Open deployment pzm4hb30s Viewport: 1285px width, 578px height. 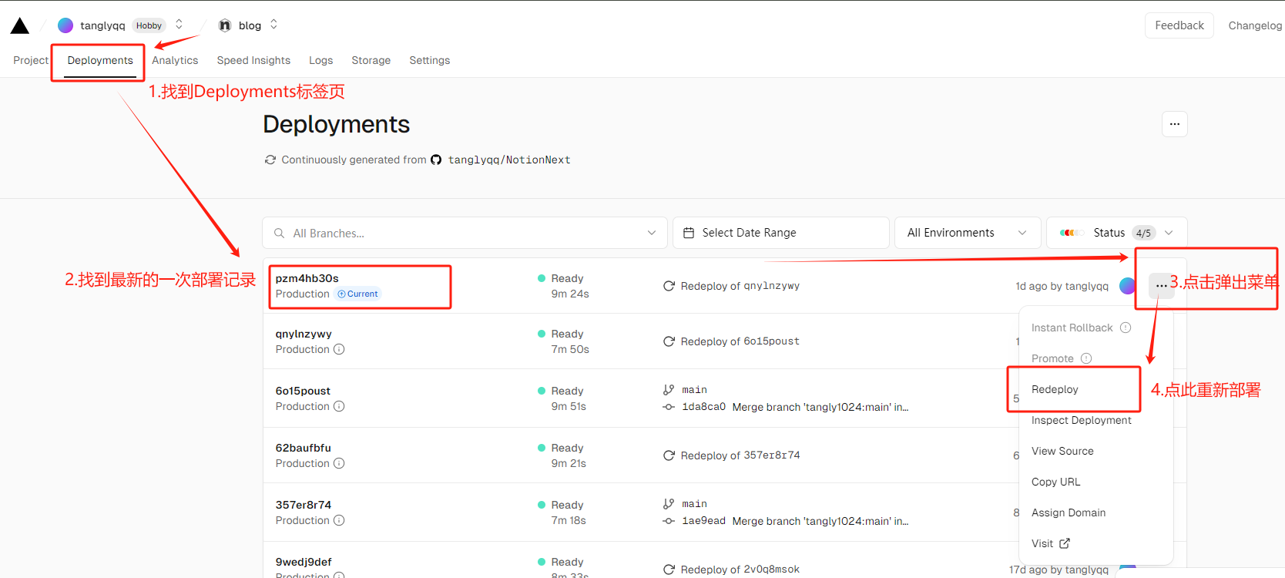(x=307, y=278)
